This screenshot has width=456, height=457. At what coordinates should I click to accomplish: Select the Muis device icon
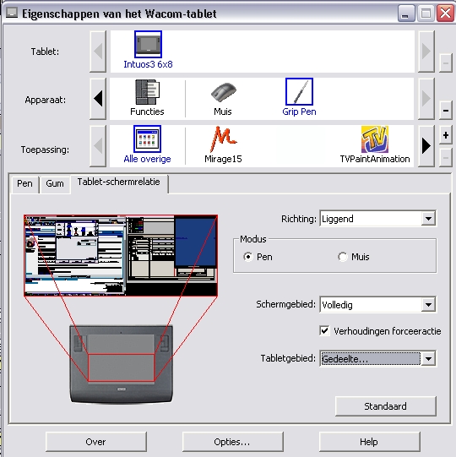click(x=223, y=93)
